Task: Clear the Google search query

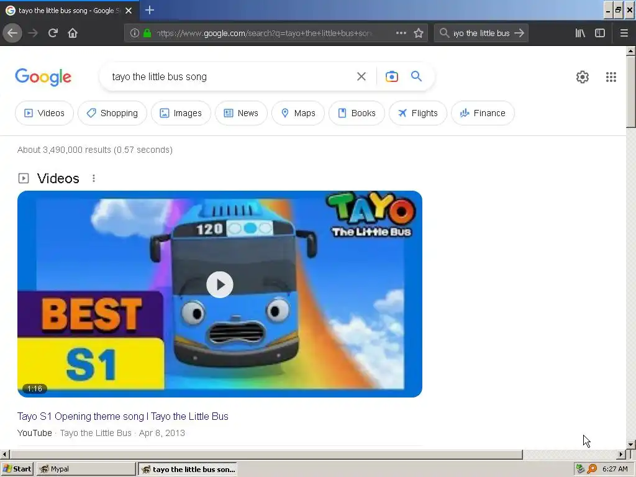Action: [361, 76]
